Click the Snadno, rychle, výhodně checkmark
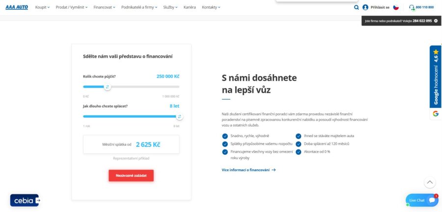The image size is (442, 212). 225,136
